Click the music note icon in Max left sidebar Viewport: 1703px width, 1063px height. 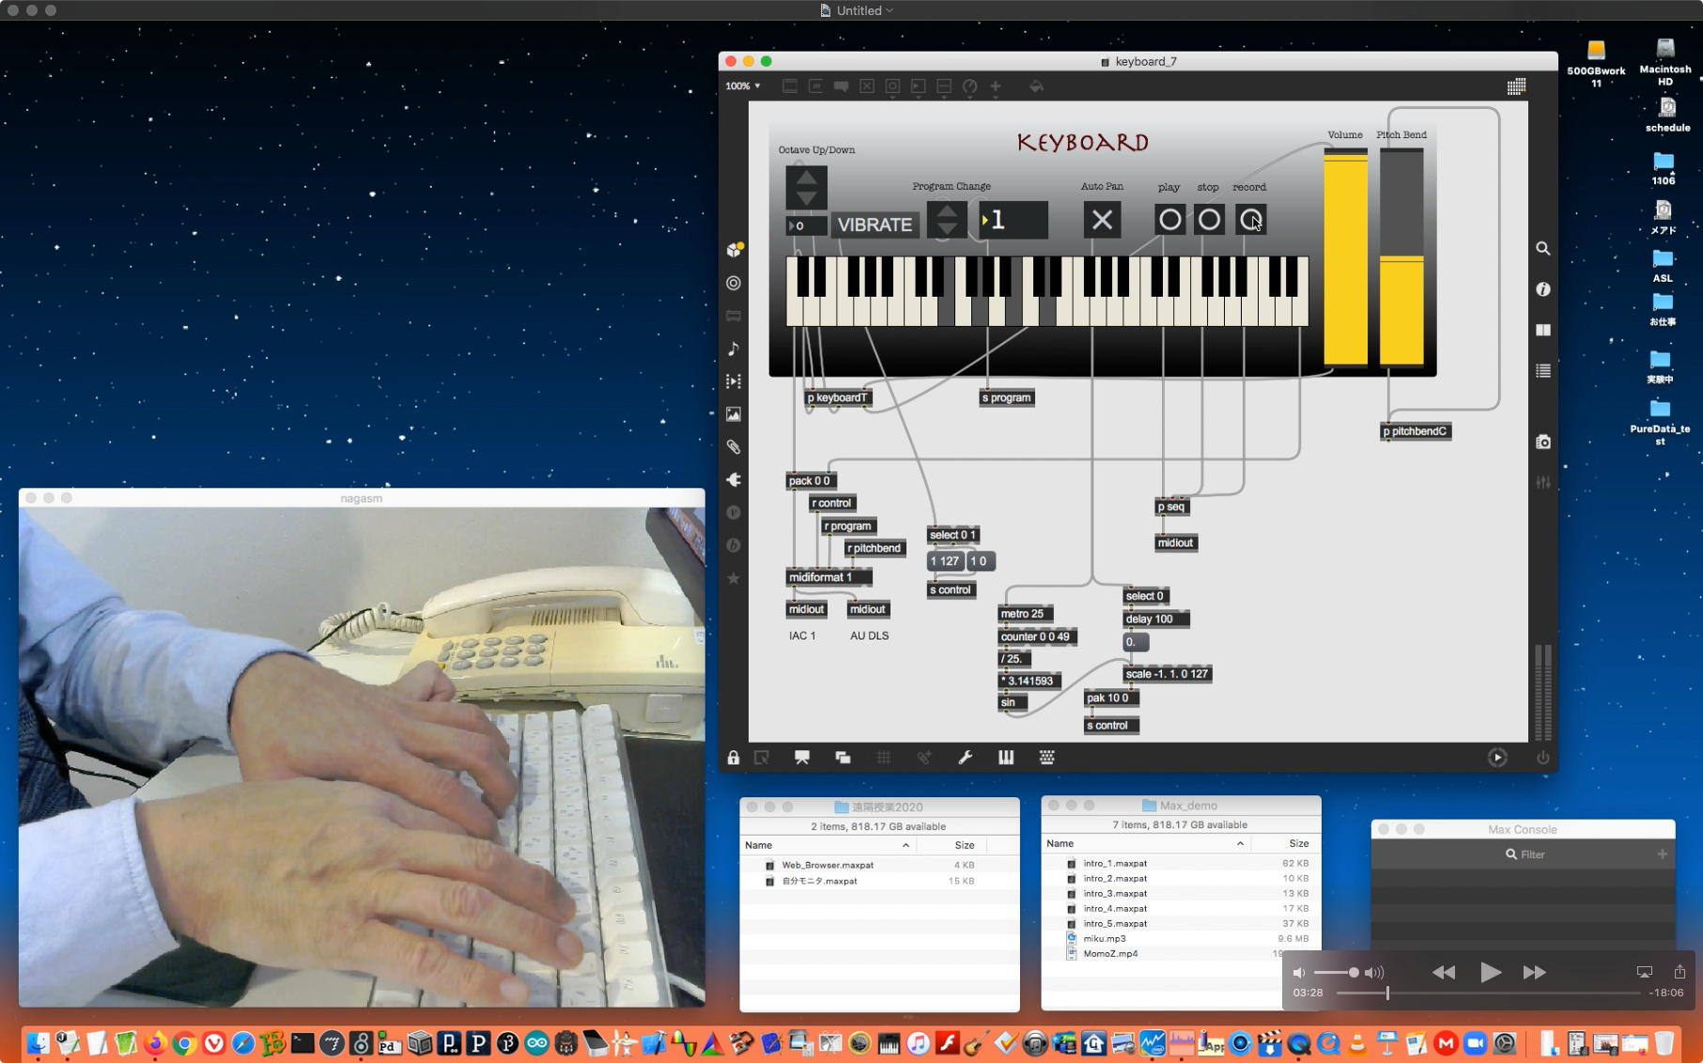point(734,348)
